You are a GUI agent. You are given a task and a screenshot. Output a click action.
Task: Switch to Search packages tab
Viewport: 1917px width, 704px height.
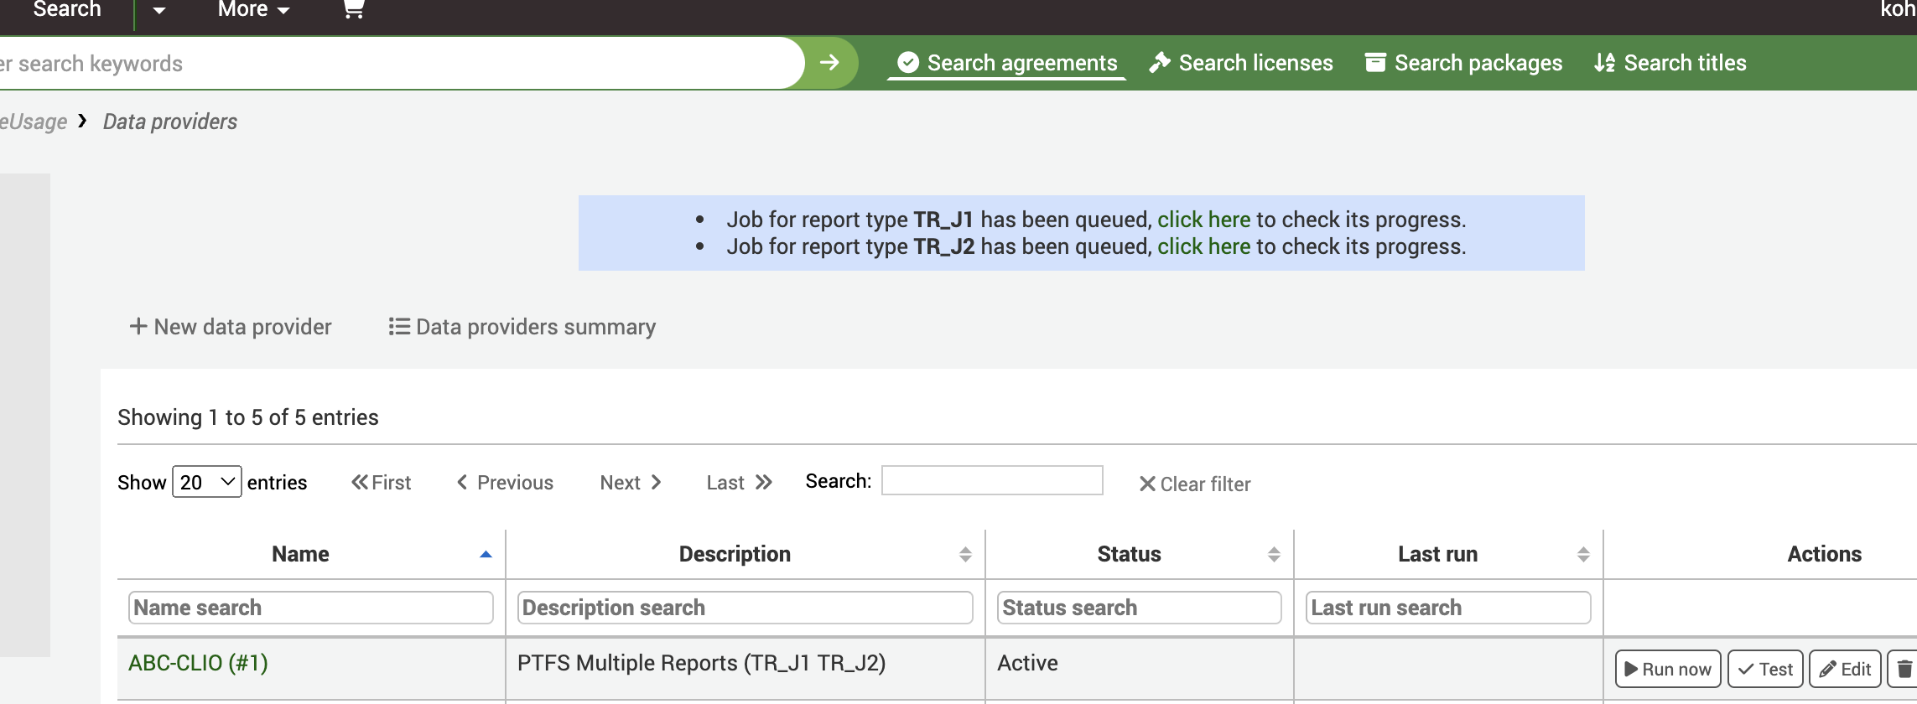(x=1464, y=63)
